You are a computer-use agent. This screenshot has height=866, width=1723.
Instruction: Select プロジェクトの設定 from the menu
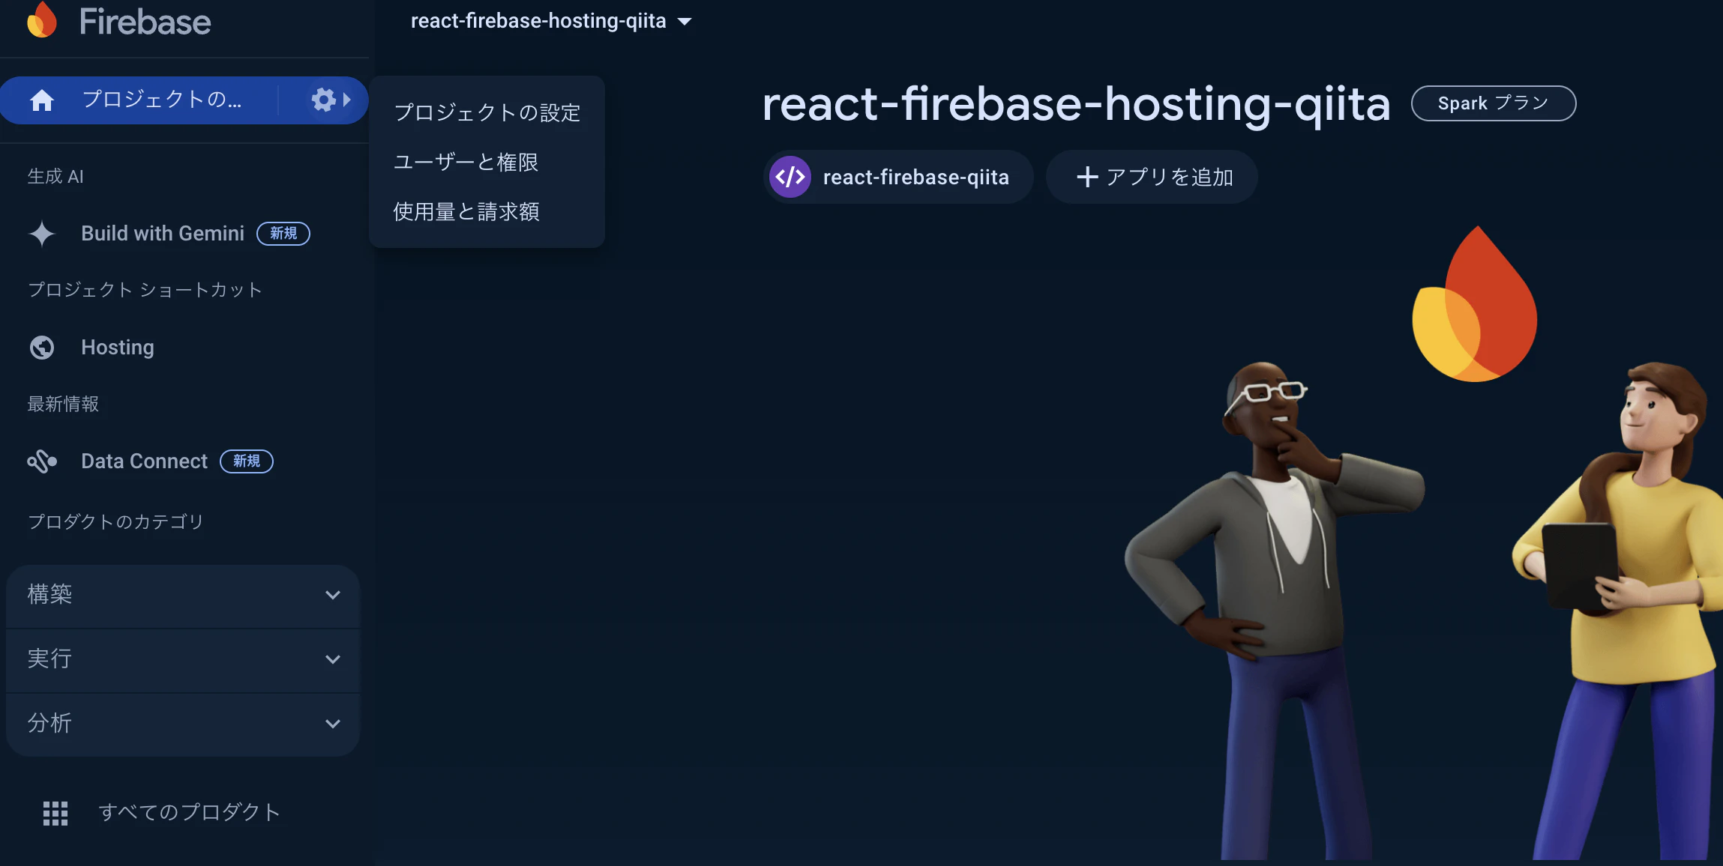point(487,112)
